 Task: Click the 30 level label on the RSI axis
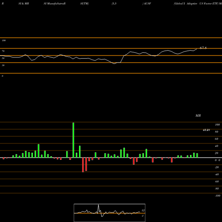point(3,65)
